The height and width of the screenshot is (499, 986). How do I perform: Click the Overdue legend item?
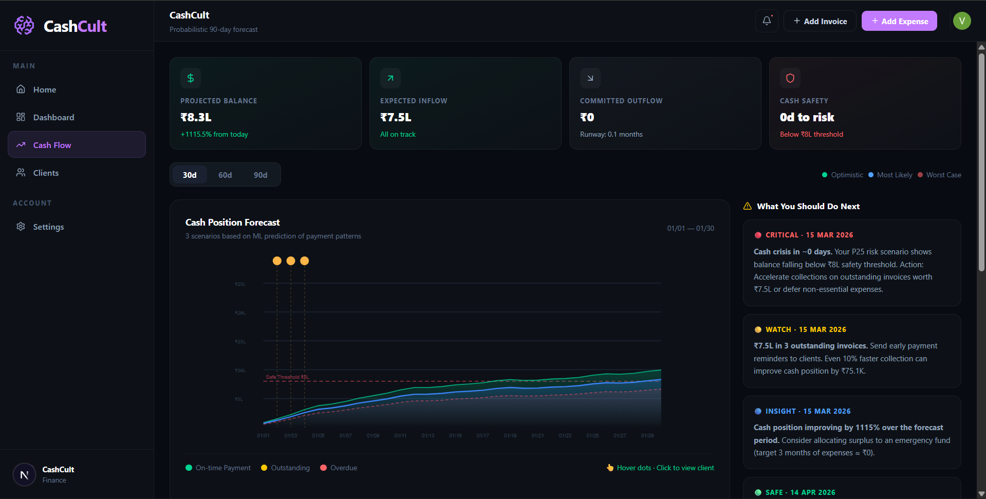coord(339,468)
